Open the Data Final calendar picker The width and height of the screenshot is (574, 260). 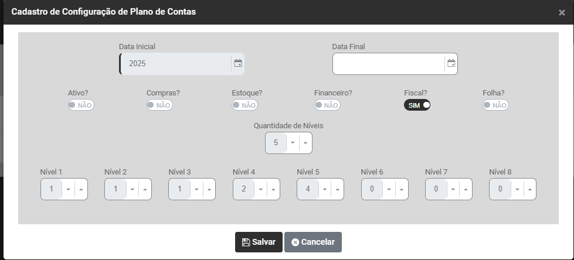pyautogui.click(x=451, y=63)
